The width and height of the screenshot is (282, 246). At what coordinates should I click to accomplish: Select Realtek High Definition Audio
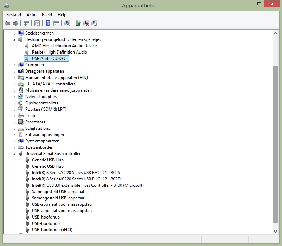click(x=59, y=52)
